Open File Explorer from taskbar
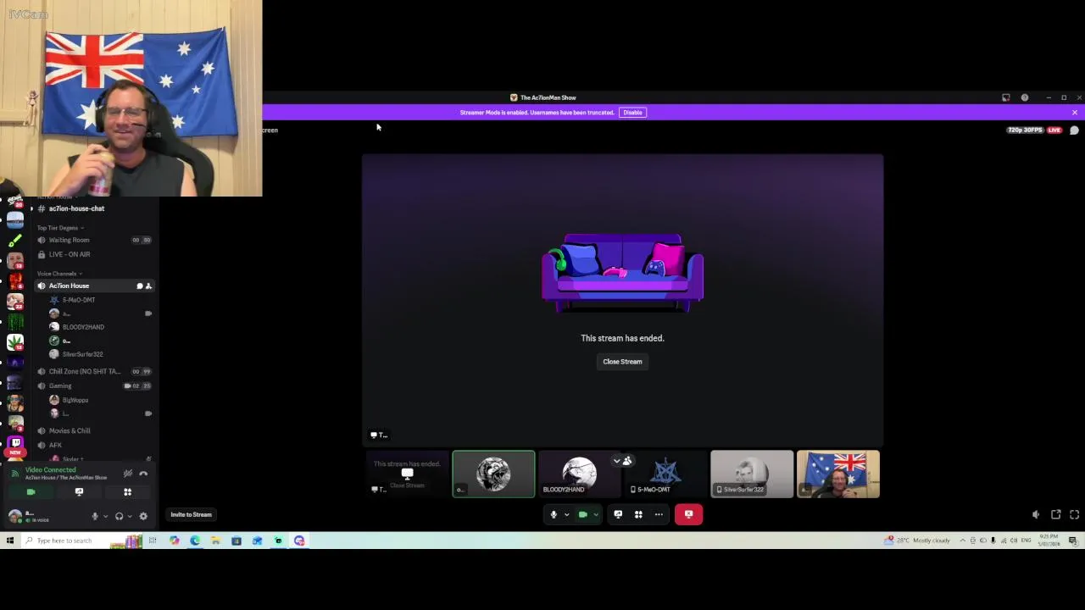This screenshot has height=610, width=1085. click(216, 541)
